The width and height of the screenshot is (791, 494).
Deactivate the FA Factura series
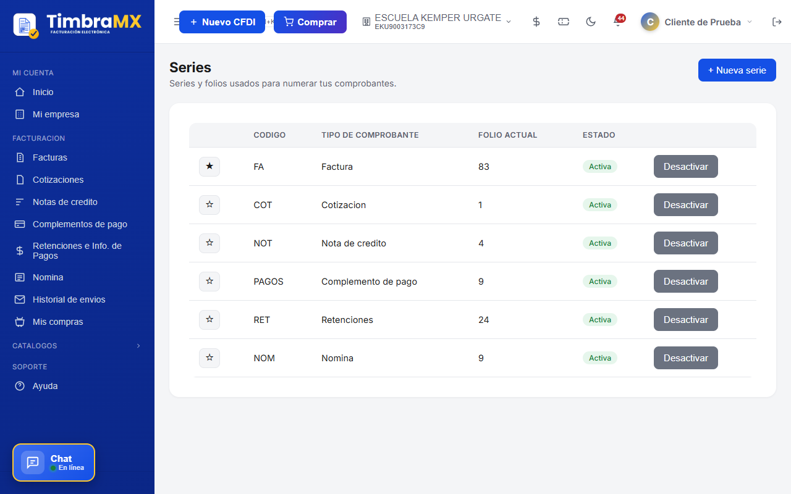point(686,167)
